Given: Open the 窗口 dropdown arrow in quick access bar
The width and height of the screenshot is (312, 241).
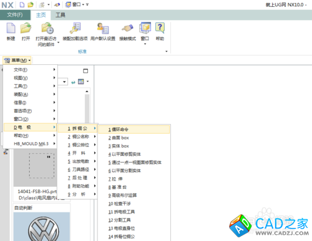Looking at the screenshot, I should [x=83, y=4].
